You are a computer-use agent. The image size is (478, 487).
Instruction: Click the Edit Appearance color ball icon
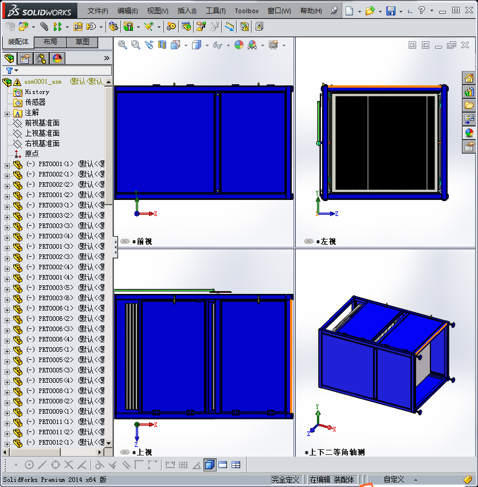tap(238, 45)
